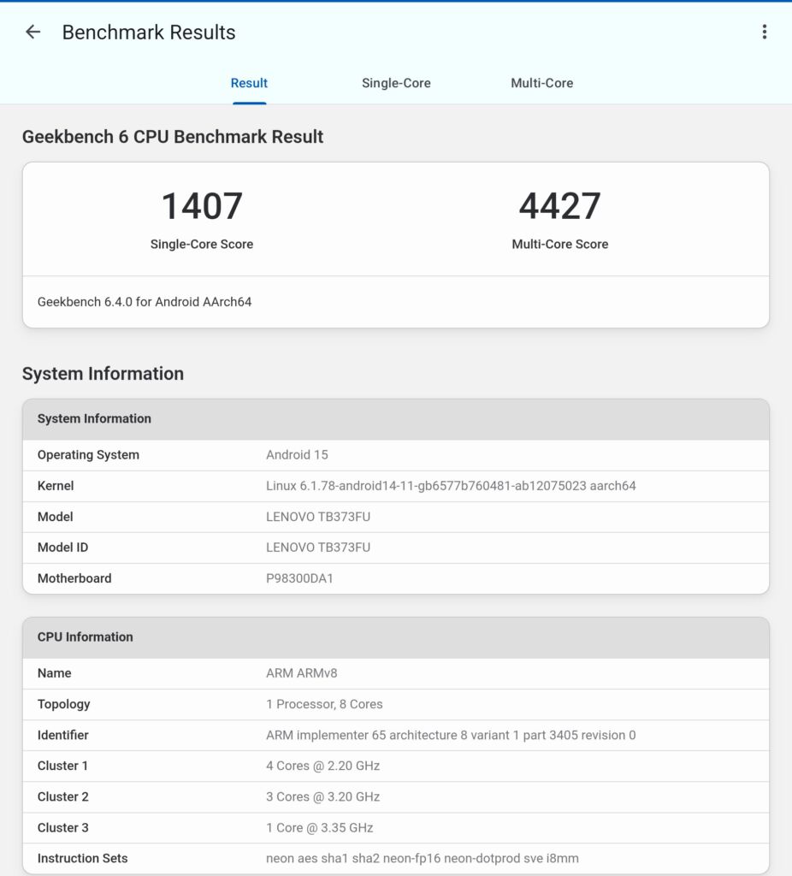Tap the Model ID row
792x876 pixels.
(x=395, y=547)
